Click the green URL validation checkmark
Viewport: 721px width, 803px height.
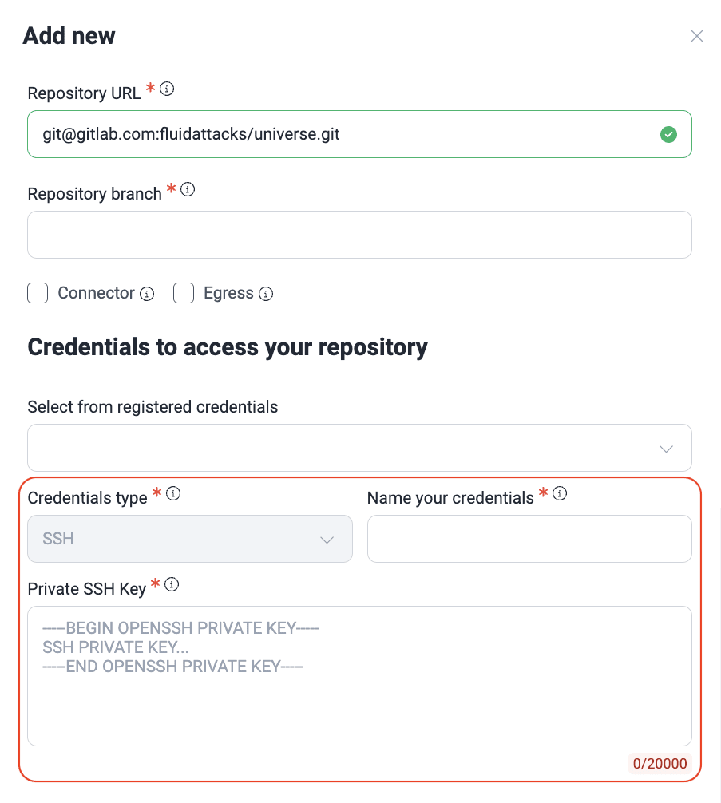point(668,134)
